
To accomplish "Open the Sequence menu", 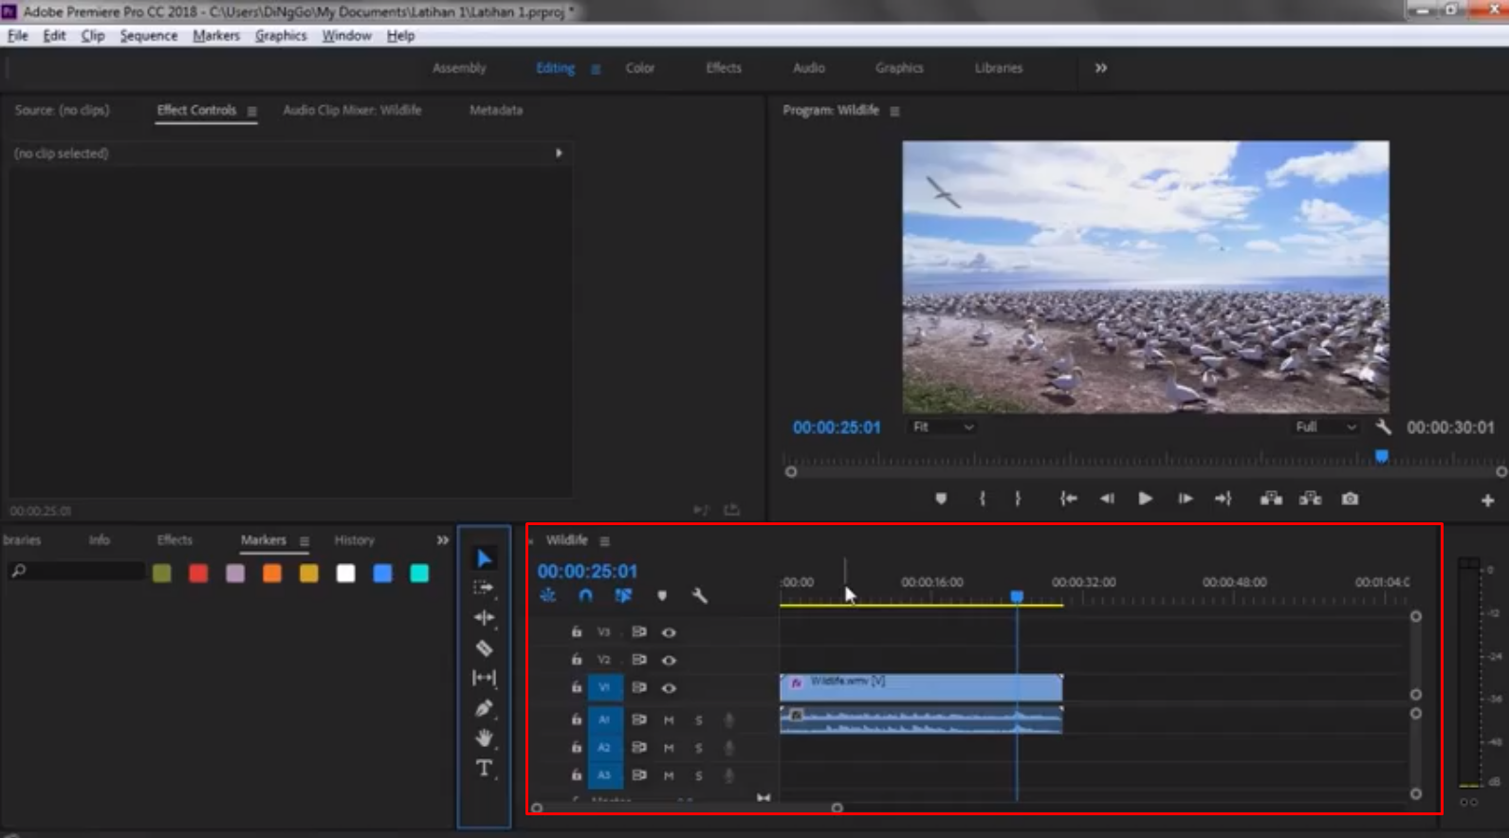I will [x=148, y=36].
